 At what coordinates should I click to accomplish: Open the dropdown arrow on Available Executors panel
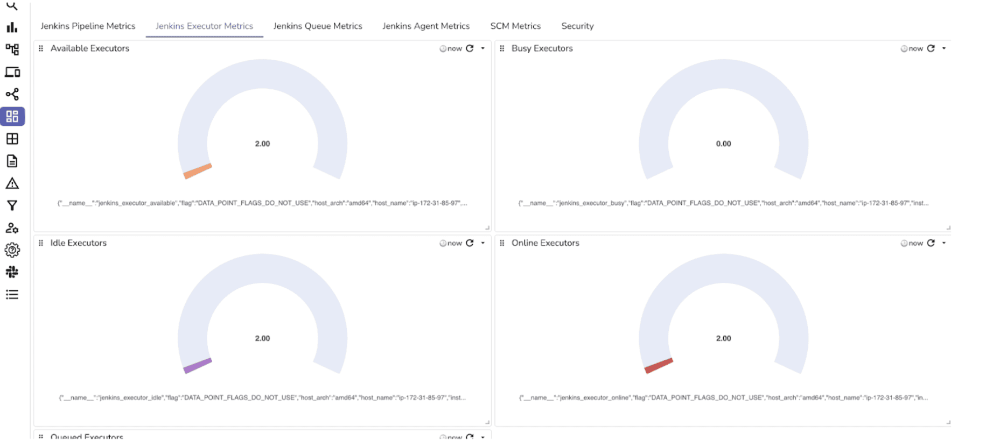click(482, 48)
